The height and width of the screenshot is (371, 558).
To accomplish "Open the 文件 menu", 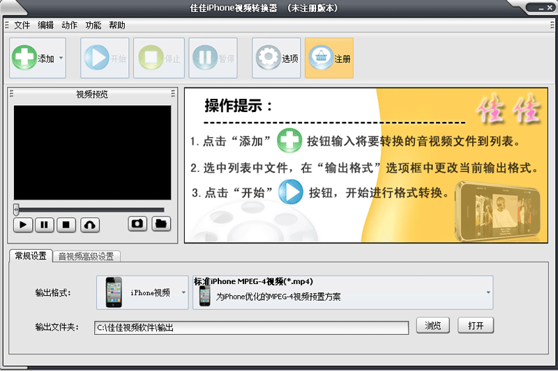I will (22, 25).
